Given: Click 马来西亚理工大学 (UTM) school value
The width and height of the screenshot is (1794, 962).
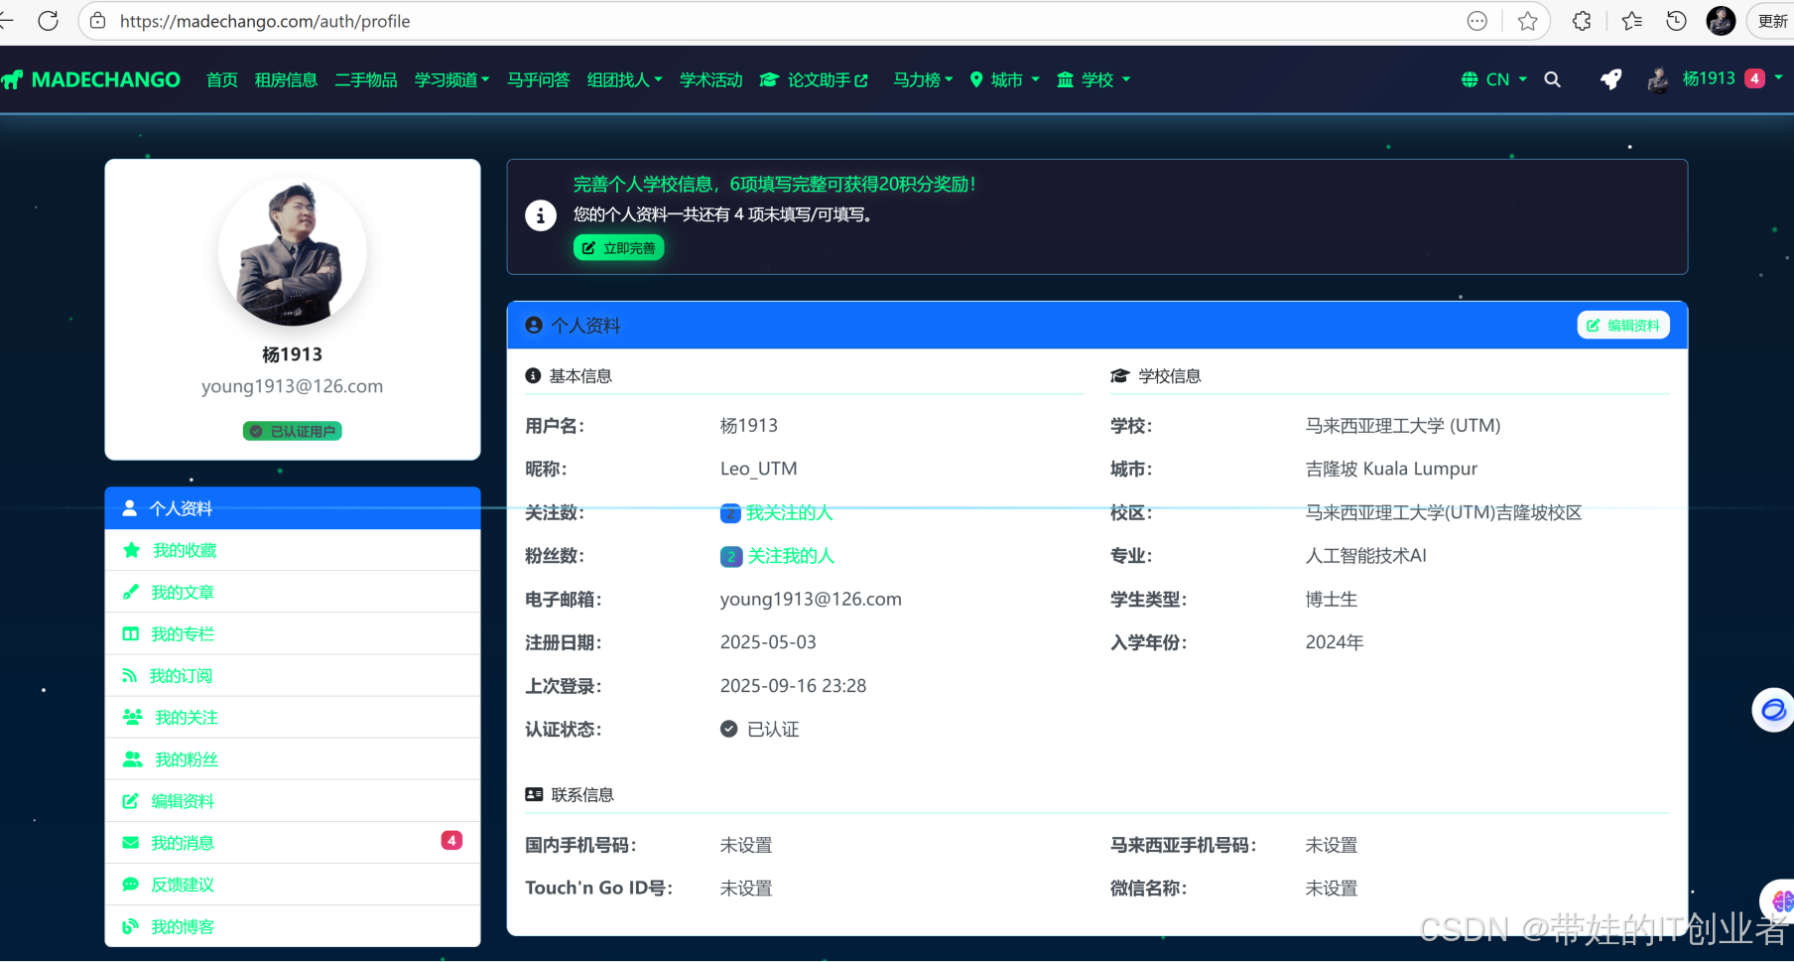Looking at the screenshot, I should click(1403, 425).
